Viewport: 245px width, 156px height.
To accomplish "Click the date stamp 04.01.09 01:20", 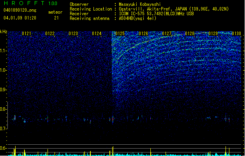I will click(20, 18).
